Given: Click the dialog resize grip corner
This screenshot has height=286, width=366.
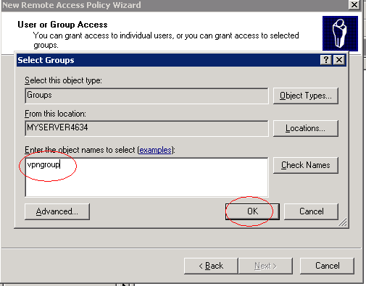Looking at the screenshot, I should 343,222.
